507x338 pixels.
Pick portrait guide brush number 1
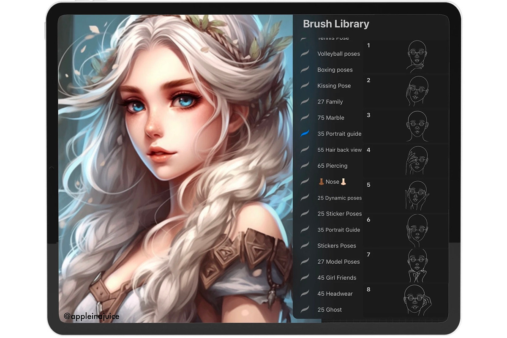406,57
